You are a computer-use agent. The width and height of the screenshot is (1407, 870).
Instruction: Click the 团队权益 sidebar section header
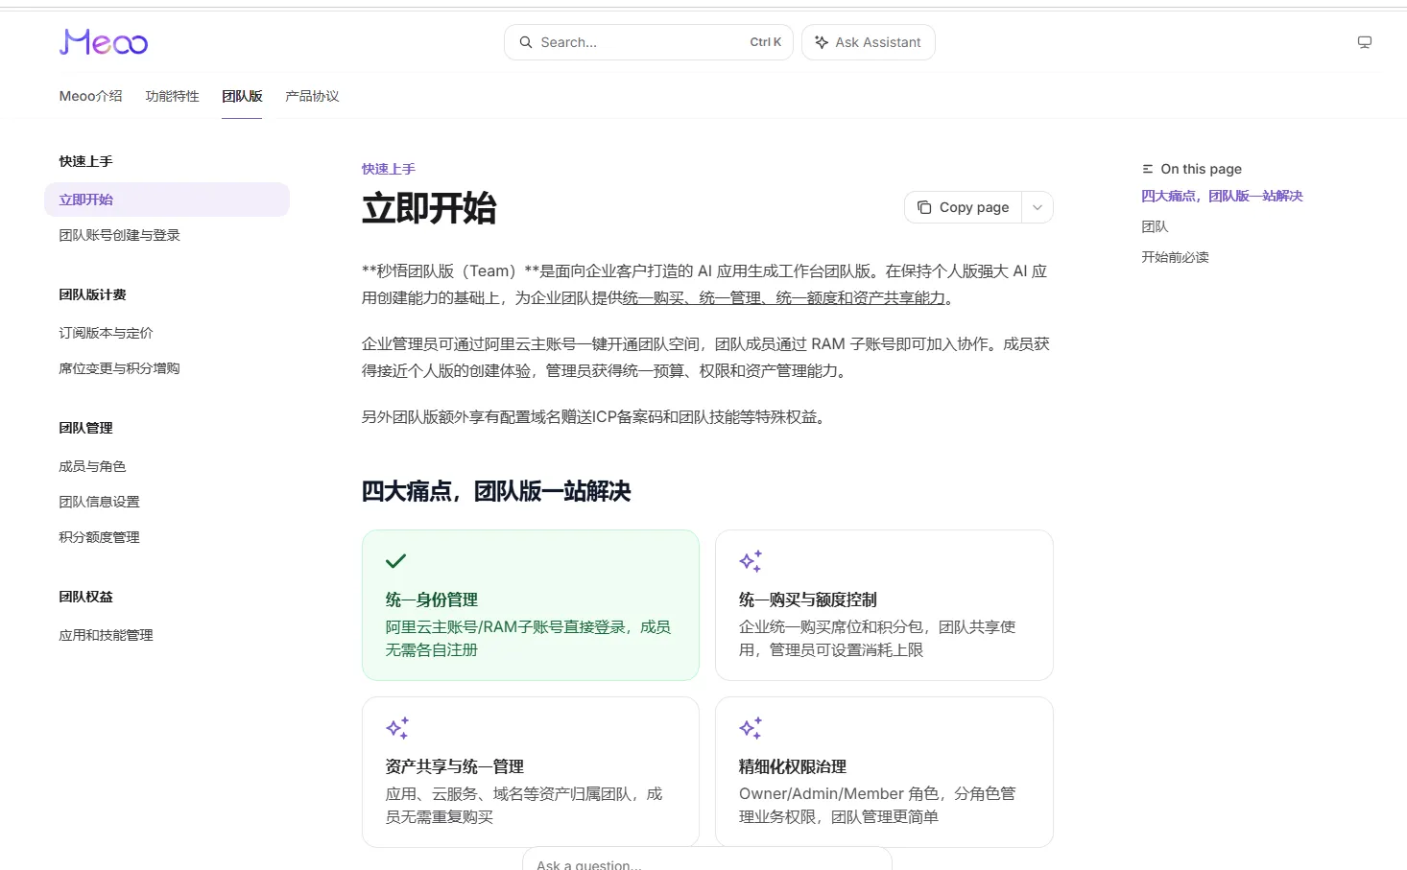[86, 597]
